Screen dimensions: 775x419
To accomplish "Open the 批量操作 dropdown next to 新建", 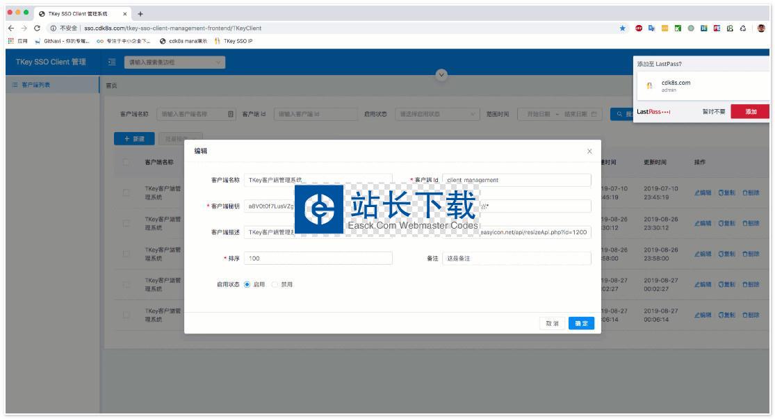I will click(x=181, y=139).
